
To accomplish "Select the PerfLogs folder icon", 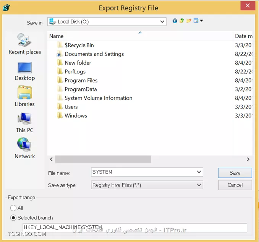I will coord(60,71).
